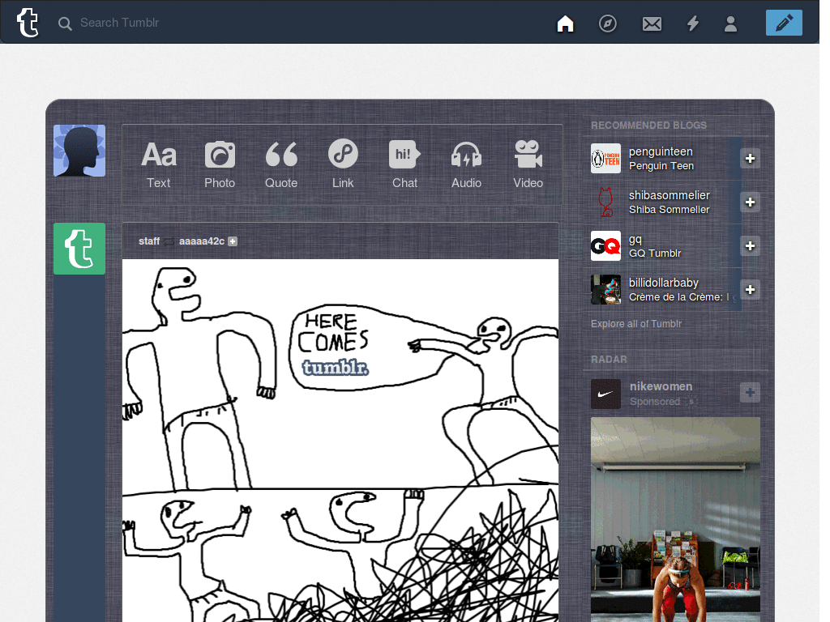This screenshot has width=830, height=622.
Task: Follow shibasommelier with the plus button
Action: click(750, 202)
